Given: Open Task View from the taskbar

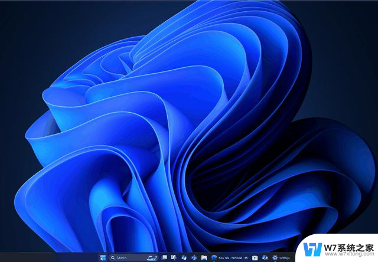Looking at the screenshot, I should (164, 258).
